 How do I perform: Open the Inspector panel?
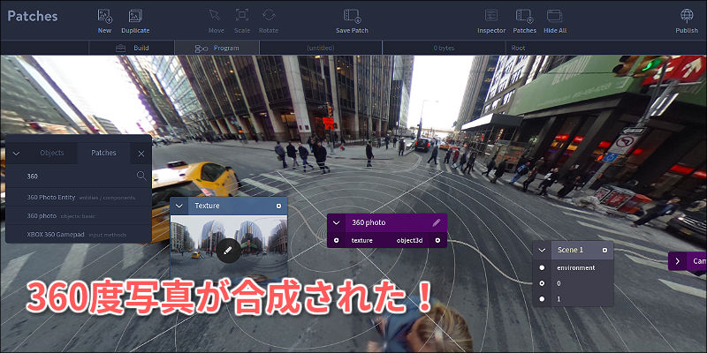point(491,15)
